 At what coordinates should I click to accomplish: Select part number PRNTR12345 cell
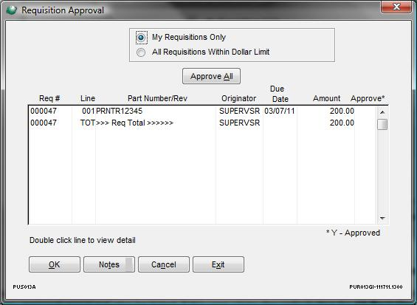119,111
